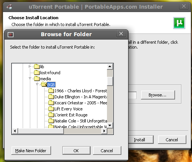Collapse the 8GB folder tree node
The height and width of the screenshot is (162, 192).
(x=37, y=84)
